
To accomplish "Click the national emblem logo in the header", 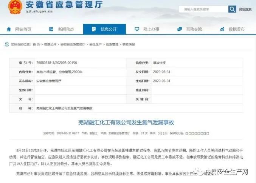I will tap(15, 6).
